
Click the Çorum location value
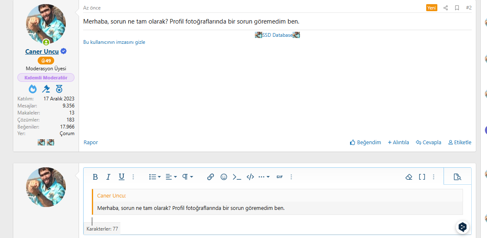coord(67,134)
